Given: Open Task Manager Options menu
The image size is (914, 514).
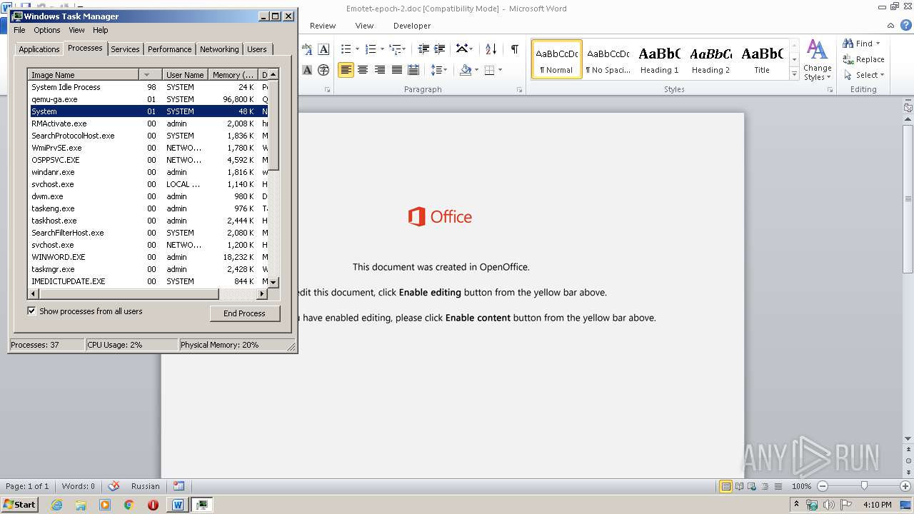Looking at the screenshot, I should [47, 30].
